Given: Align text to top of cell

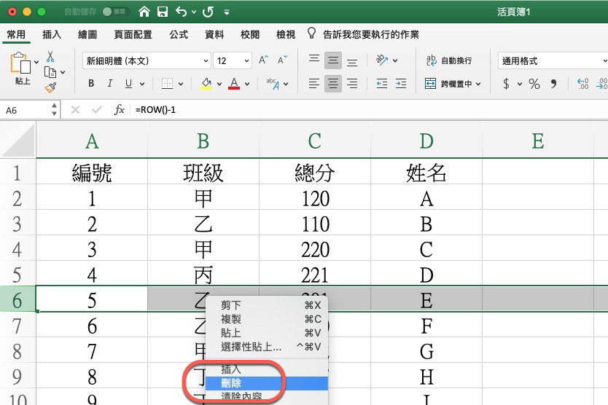Looking at the screenshot, I should pyautogui.click(x=314, y=59).
